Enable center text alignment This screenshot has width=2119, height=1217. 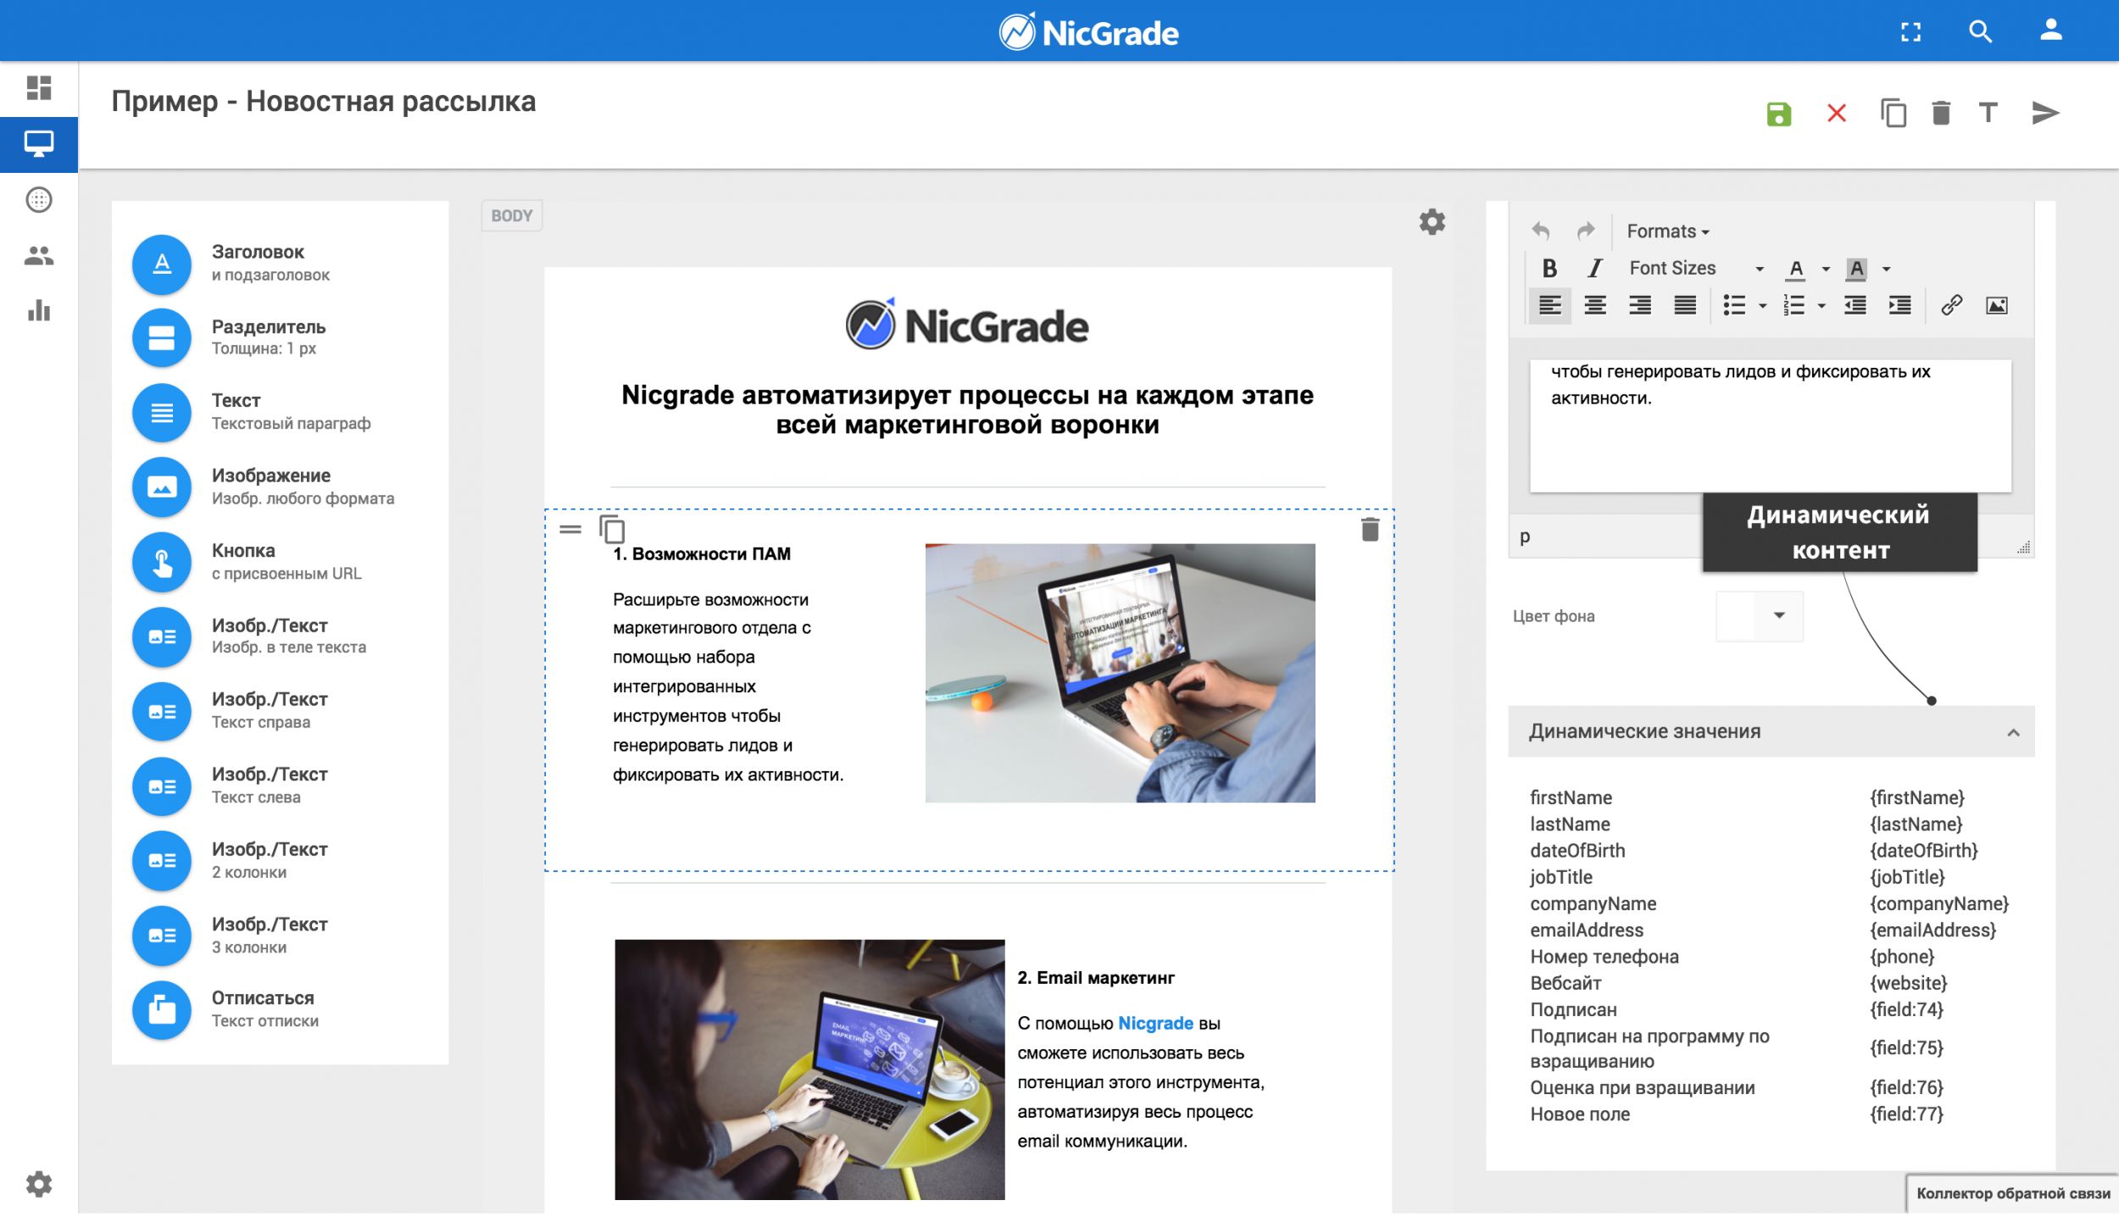(1595, 305)
